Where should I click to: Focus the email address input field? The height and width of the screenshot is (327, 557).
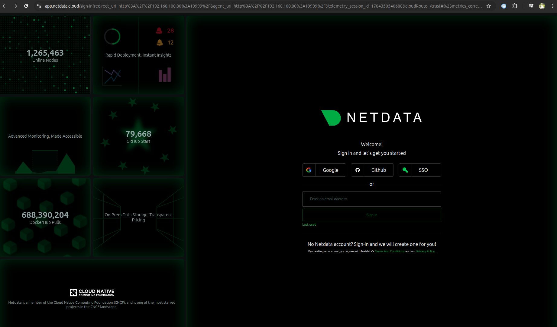click(x=372, y=199)
